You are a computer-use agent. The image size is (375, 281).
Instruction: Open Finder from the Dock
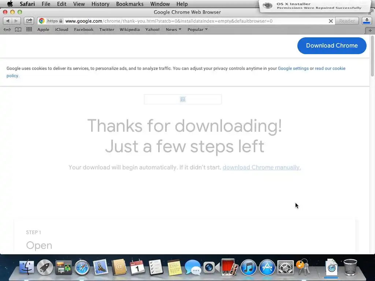[26, 267]
